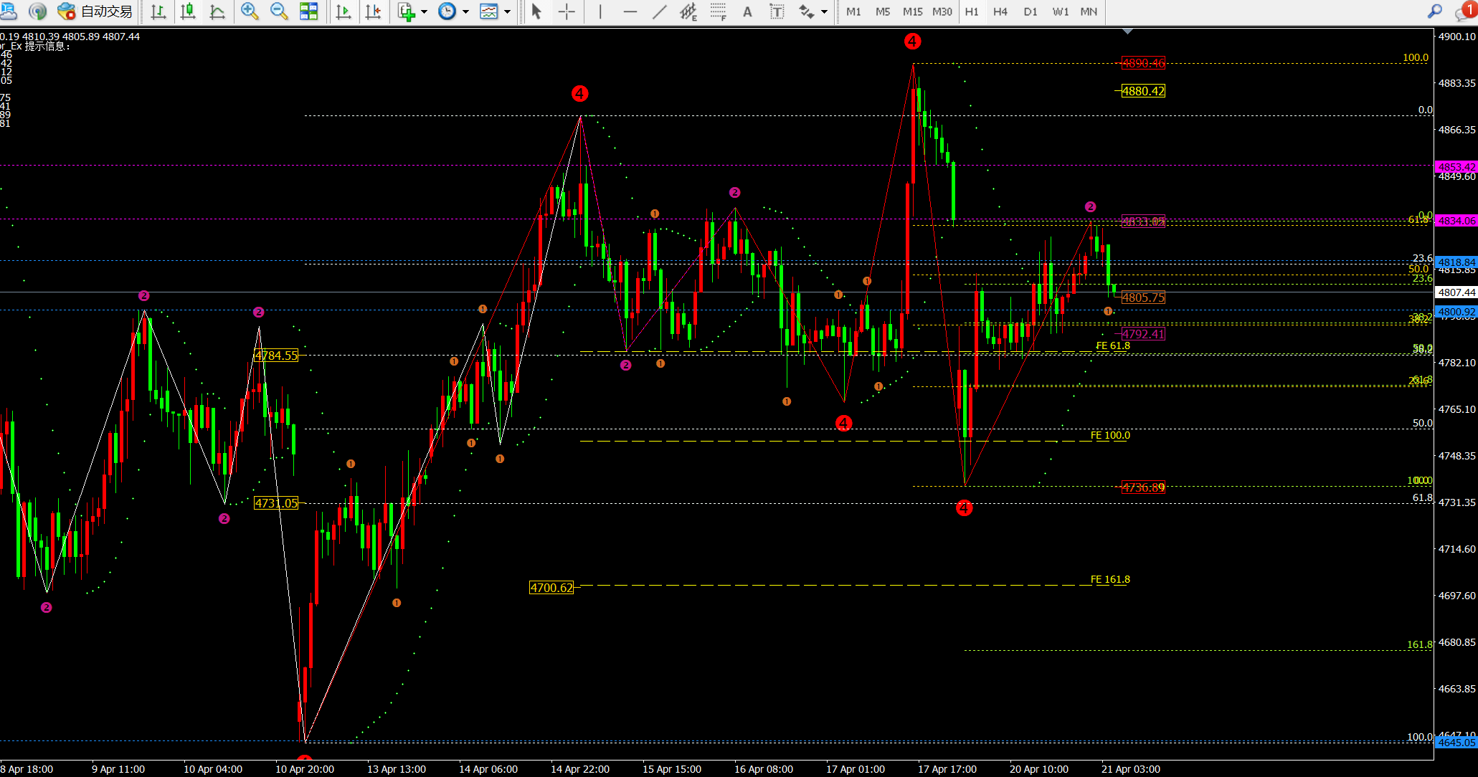Pick the Fibonacci retracement drawing tool

coord(718,11)
